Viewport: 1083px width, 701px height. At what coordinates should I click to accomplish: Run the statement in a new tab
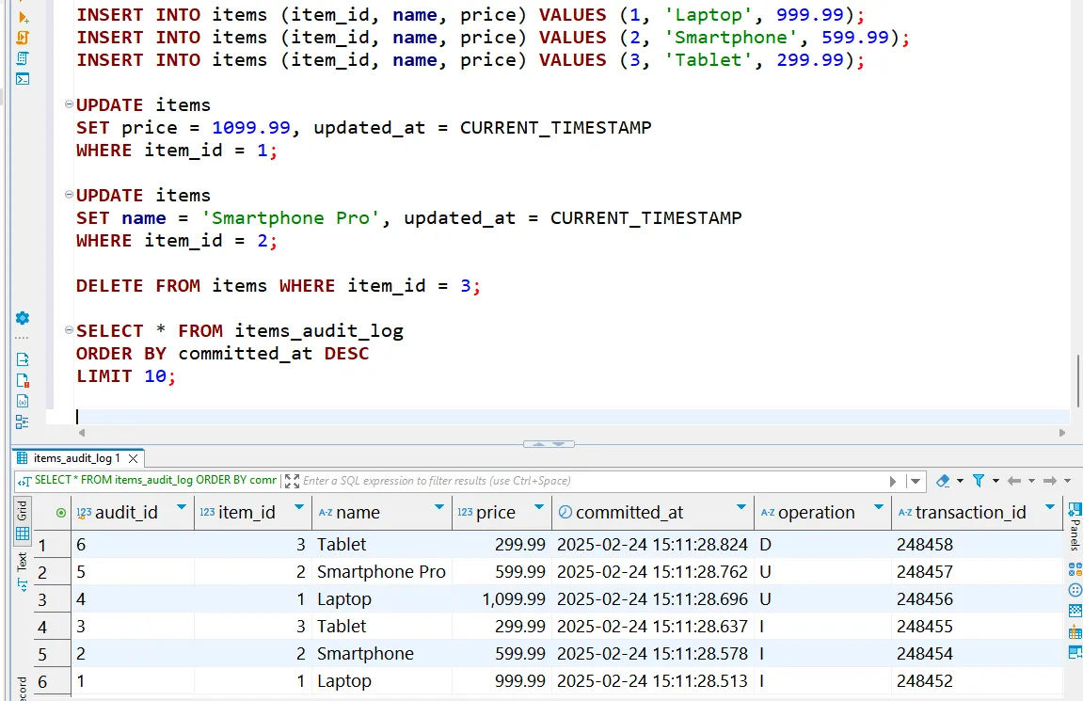point(23,17)
